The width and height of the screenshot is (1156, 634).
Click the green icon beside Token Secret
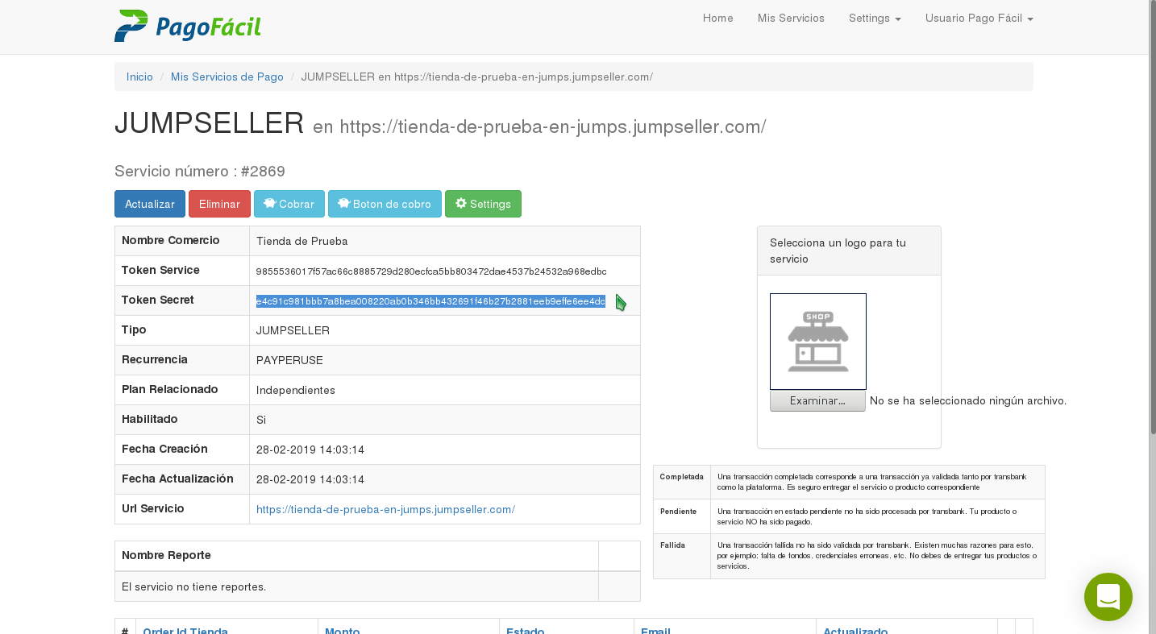click(x=621, y=303)
